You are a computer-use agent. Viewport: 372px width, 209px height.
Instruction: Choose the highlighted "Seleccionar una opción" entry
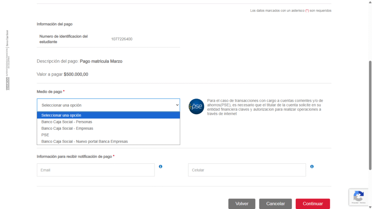[x=108, y=115]
